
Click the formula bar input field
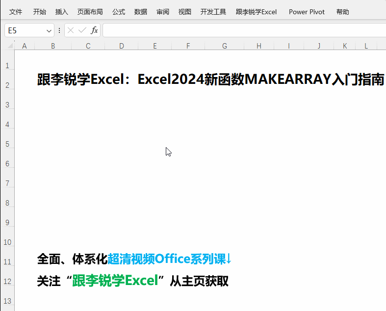point(244,30)
